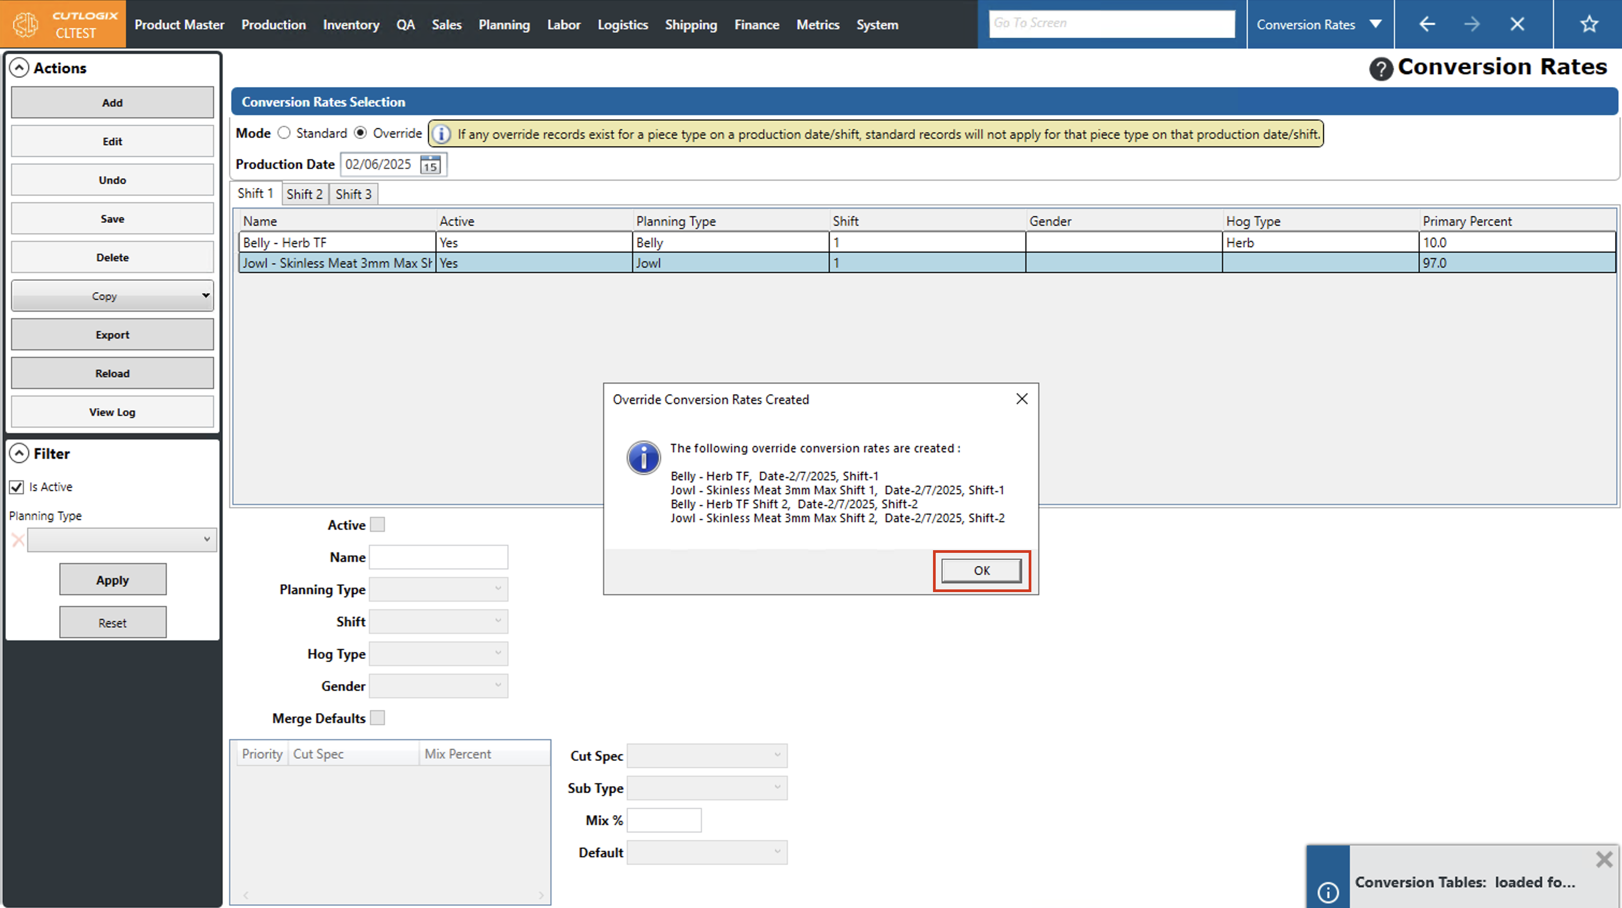The width and height of the screenshot is (1622, 908).
Task: Click OK in the override dialog
Action: (x=981, y=571)
